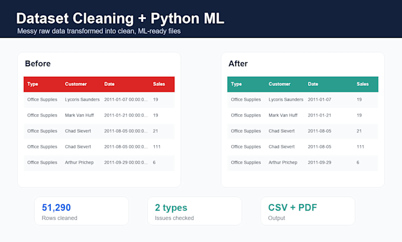Select "Chad Sievert" in After row with sales 21
The image size is (402, 242).
[281, 131]
